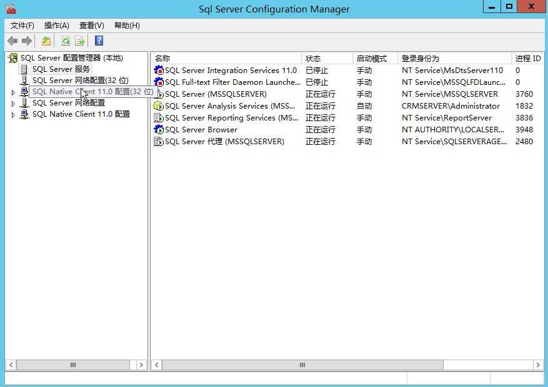548x387 pixels.
Task: Select SQL Native Client 11.0 配置 tree item
Action: (81, 114)
